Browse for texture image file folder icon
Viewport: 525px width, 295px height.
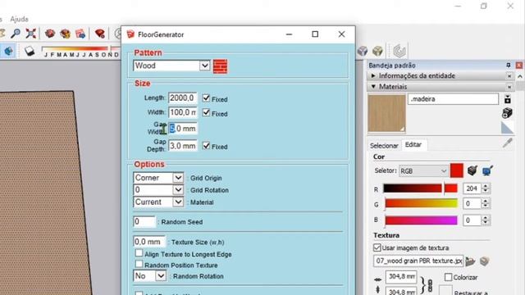470,261
